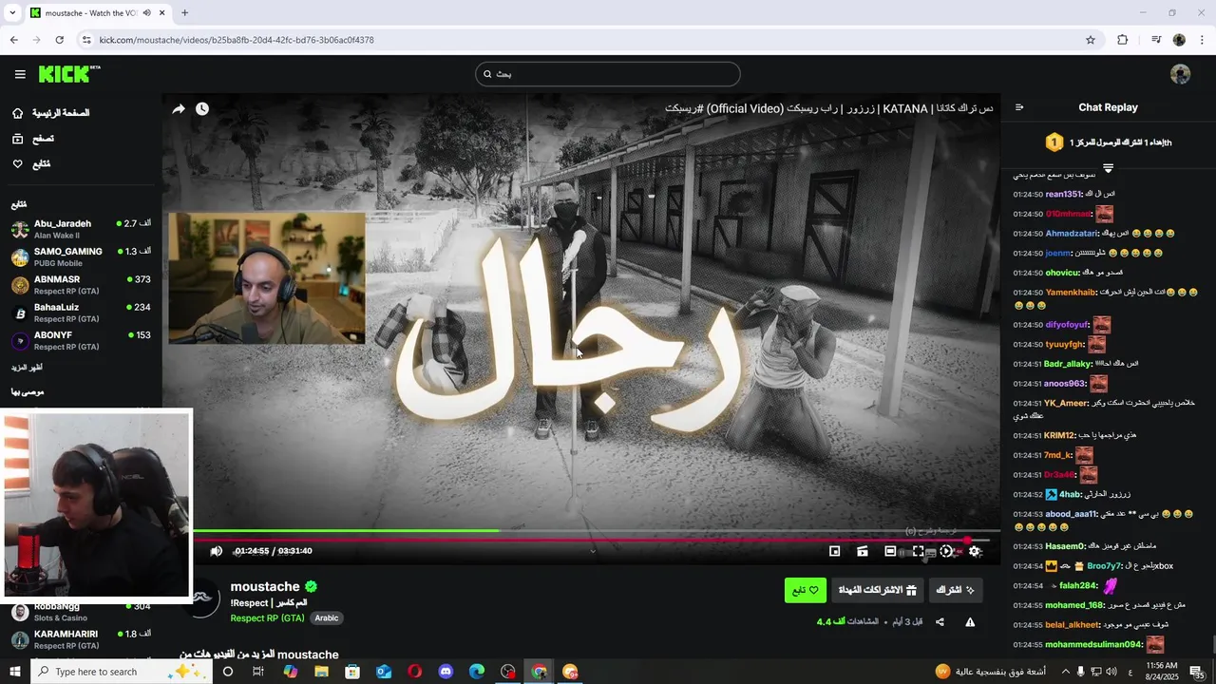Open ABONYF channel in sidebar

click(81, 340)
